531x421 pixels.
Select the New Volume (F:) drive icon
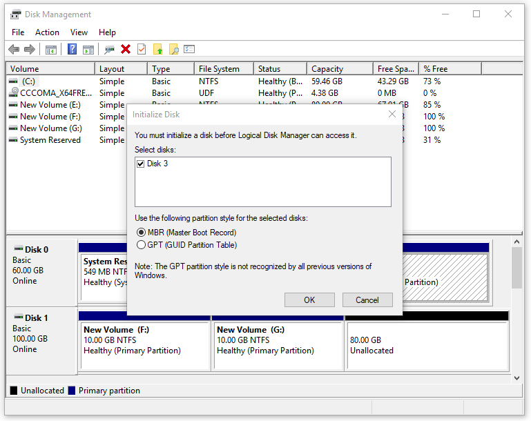click(13, 117)
